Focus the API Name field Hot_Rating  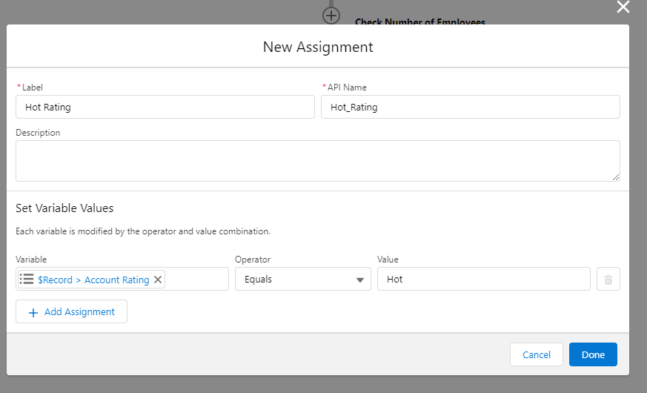pos(470,107)
